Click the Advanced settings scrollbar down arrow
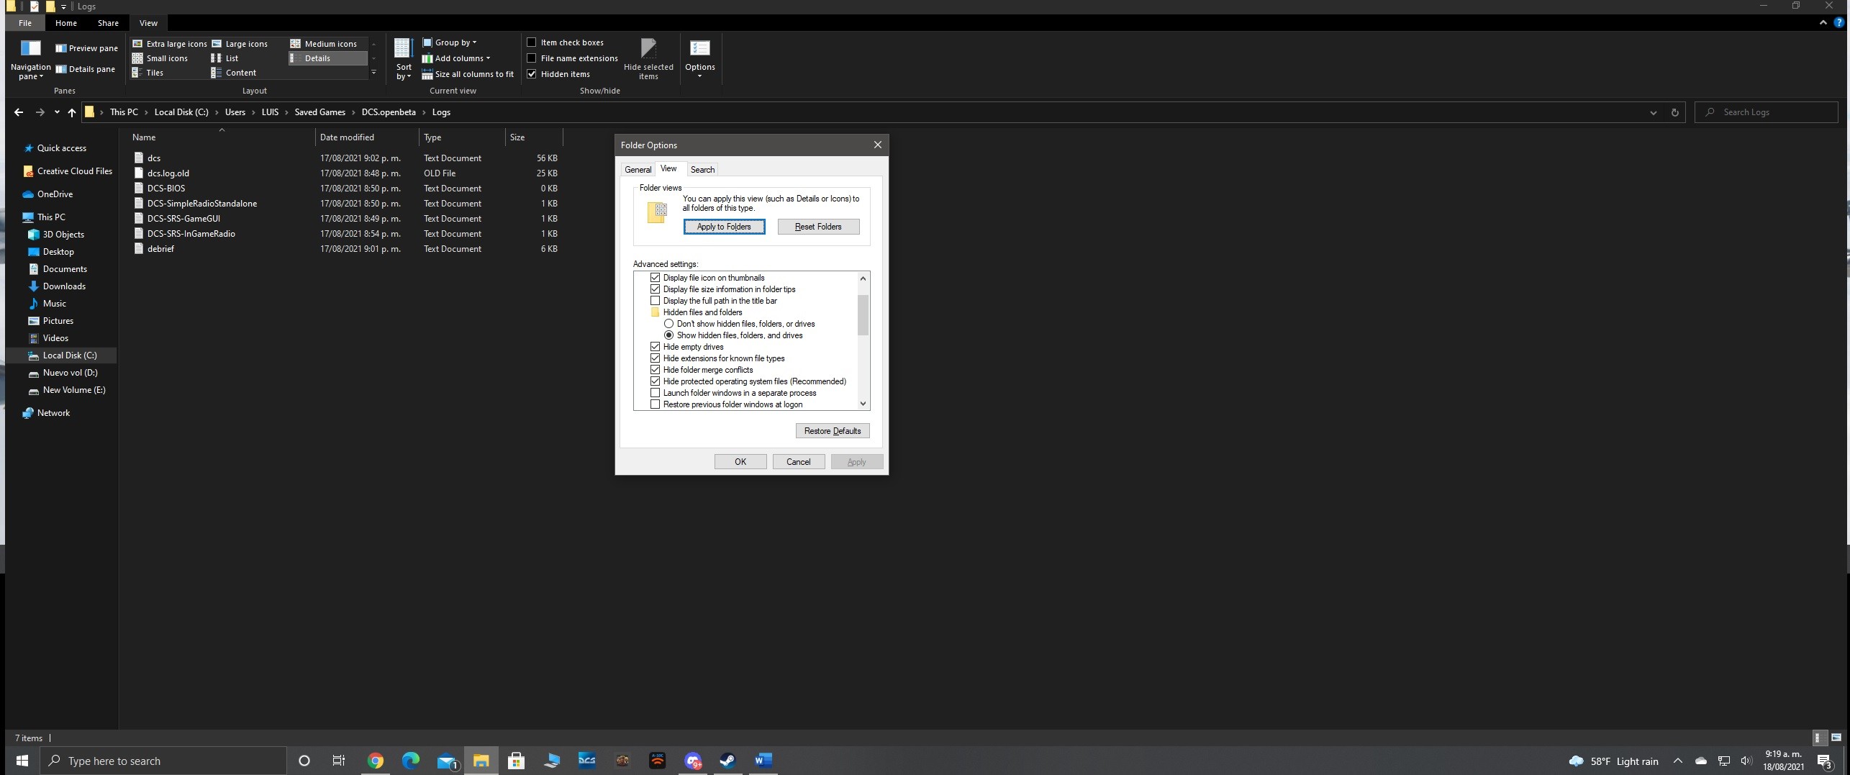The height and width of the screenshot is (775, 1850). coord(863,404)
